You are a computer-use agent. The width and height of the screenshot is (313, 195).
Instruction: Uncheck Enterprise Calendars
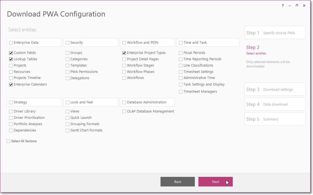11,85
